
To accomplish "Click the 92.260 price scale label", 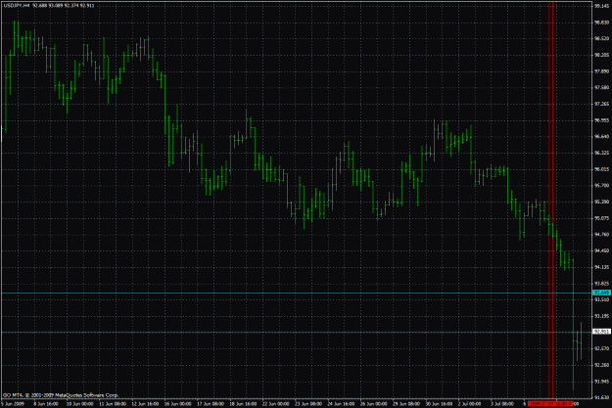I will click(601, 365).
